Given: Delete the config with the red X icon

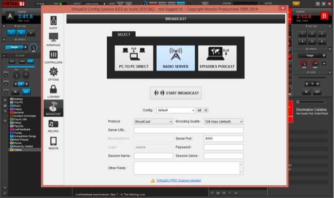Looking at the screenshot, I should (206, 110).
